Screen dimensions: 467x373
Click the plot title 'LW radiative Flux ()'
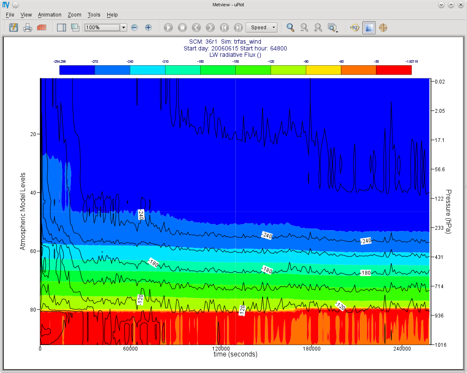pyautogui.click(x=235, y=55)
